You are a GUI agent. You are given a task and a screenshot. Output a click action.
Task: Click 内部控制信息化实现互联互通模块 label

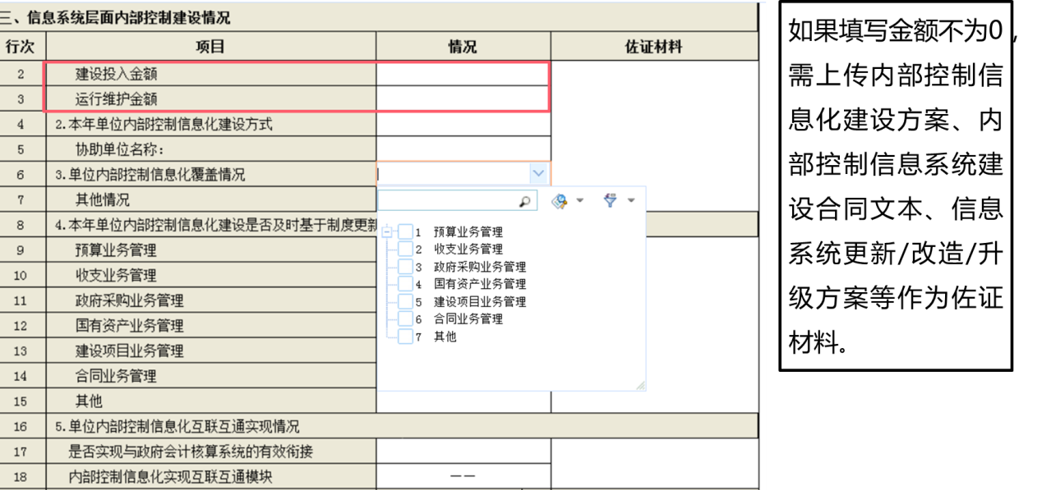click(x=170, y=476)
